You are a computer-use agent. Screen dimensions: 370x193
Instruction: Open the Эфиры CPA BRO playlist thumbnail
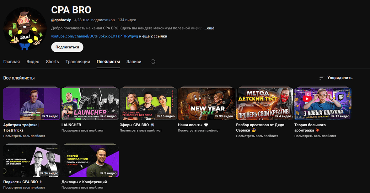click(x=148, y=104)
